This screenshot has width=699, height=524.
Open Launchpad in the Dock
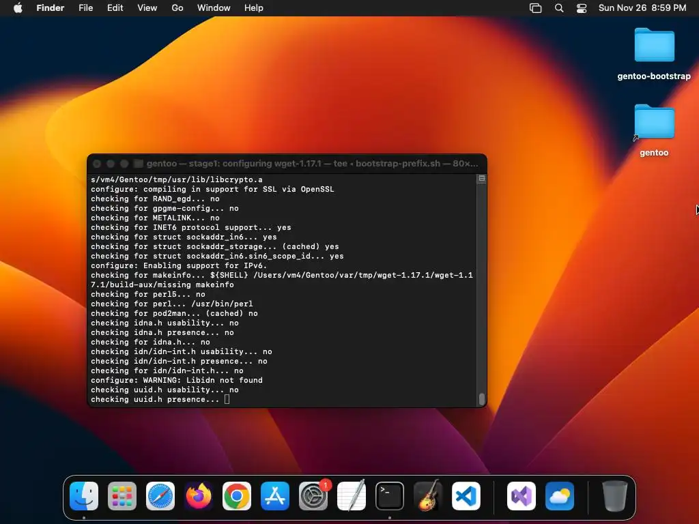click(122, 495)
